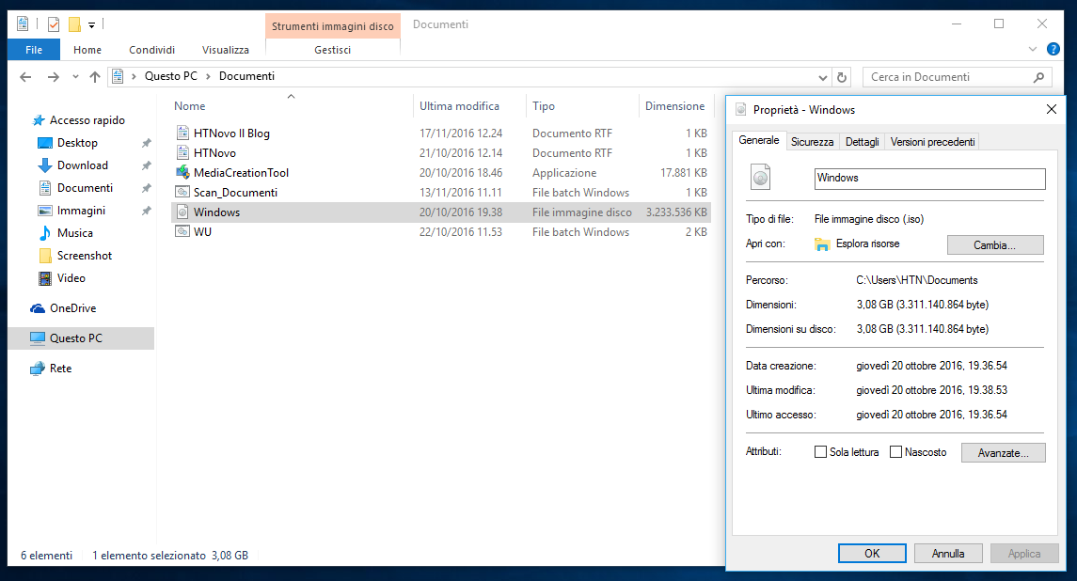Click the search magnifier icon
The width and height of the screenshot is (1077, 581).
[x=1039, y=77]
